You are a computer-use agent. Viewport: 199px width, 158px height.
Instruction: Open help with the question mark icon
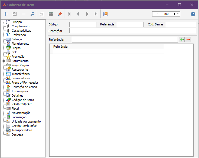[193, 14]
